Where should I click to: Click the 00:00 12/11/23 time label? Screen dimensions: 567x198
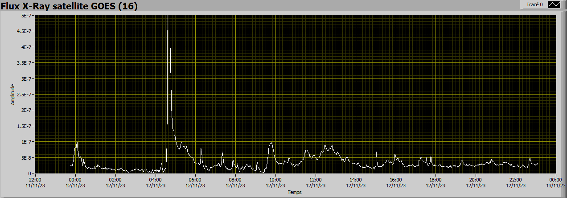(x=75, y=182)
